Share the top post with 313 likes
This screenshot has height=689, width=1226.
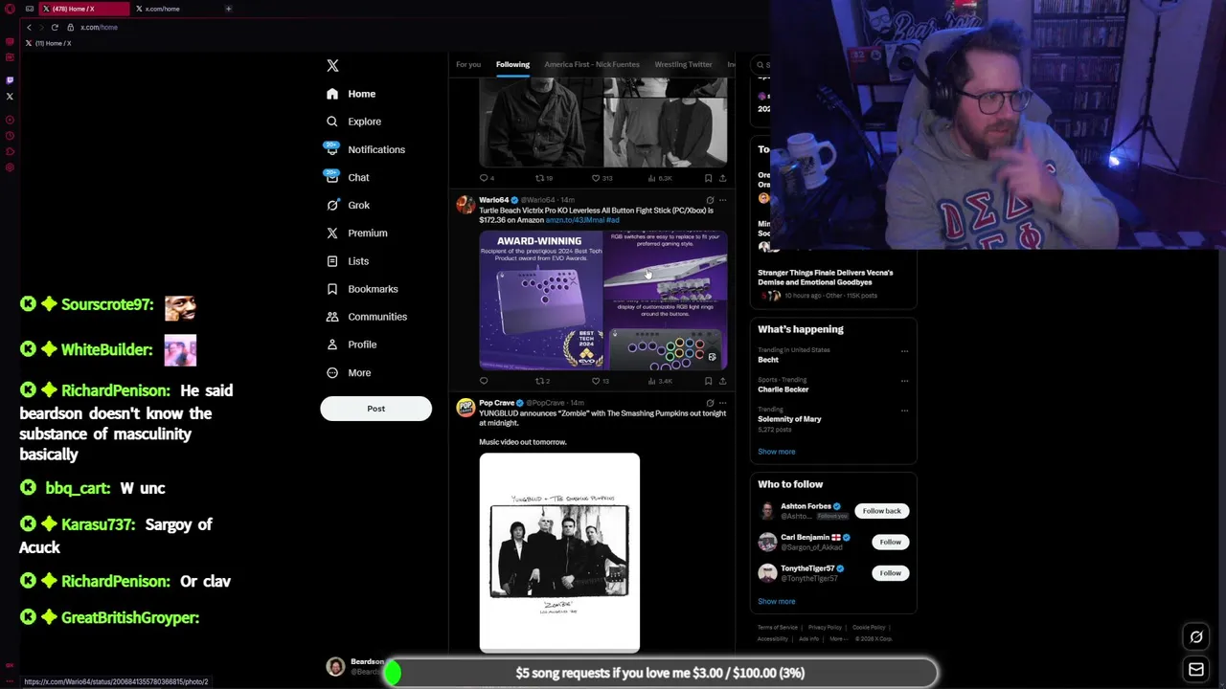pyautogui.click(x=722, y=178)
